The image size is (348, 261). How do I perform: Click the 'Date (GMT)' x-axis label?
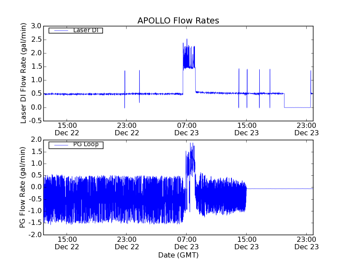coord(178,255)
